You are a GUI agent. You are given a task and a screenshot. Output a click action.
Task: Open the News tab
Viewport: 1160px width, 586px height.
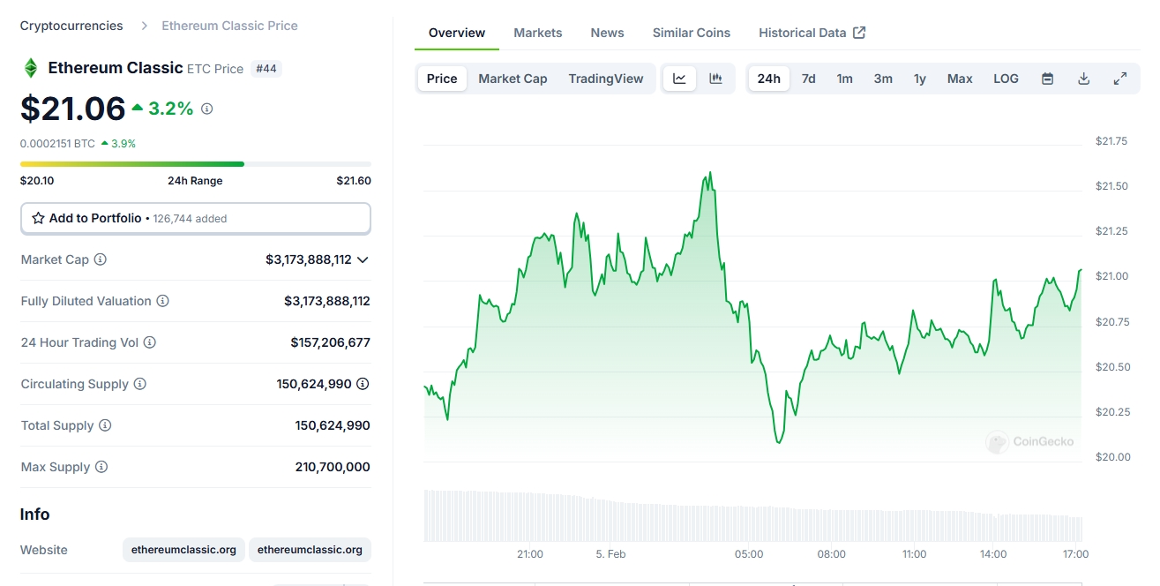pyautogui.click(x=607, y=33)
